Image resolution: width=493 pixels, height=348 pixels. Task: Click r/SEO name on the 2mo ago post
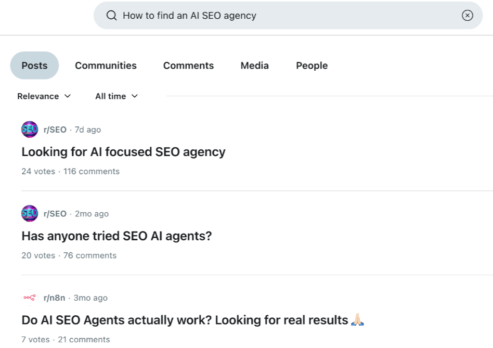click(55, 214)
